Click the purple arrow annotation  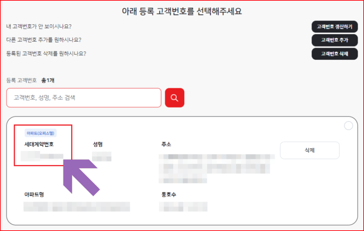tap(81, 177)
